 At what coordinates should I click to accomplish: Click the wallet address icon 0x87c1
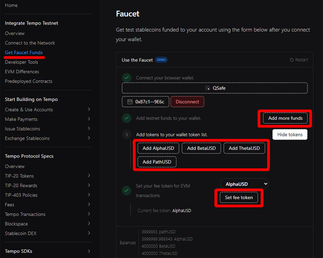click(130, 102)
